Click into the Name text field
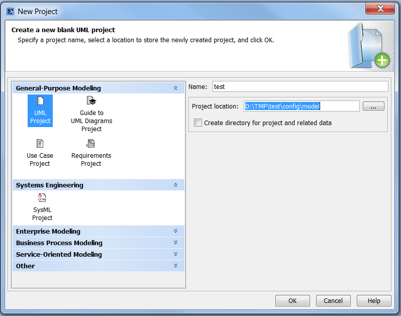The height and width of the screenshot is (316, 401). point(300,87)
